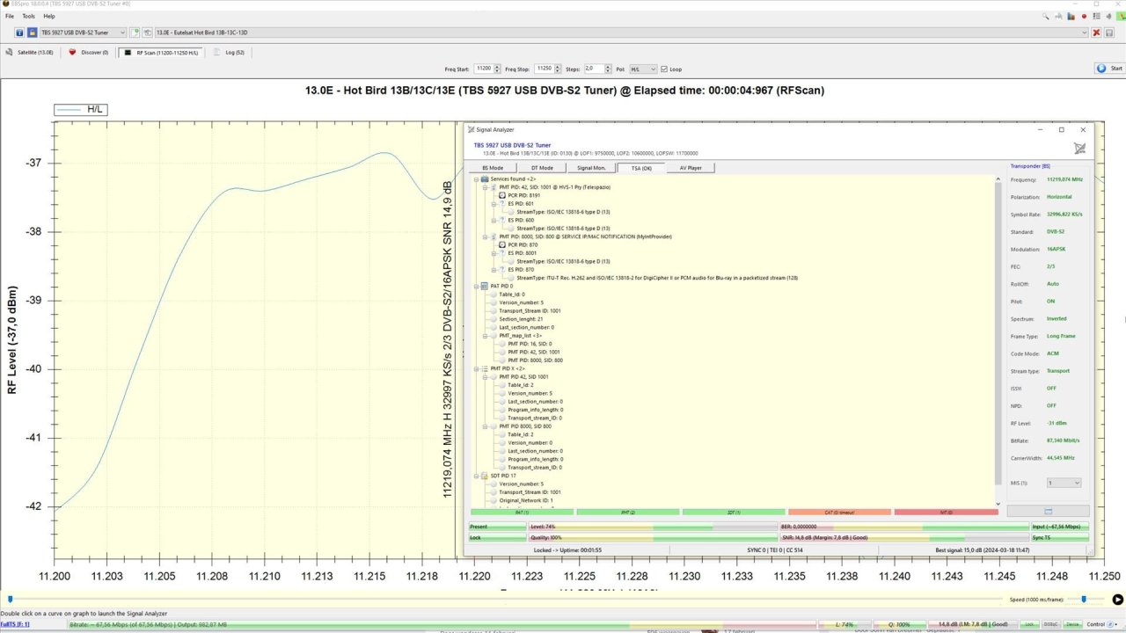Click the red X delete satellite icon
Image resolution: width=1126 pixels, height=633 pixels.
[x=1096, y=33]
